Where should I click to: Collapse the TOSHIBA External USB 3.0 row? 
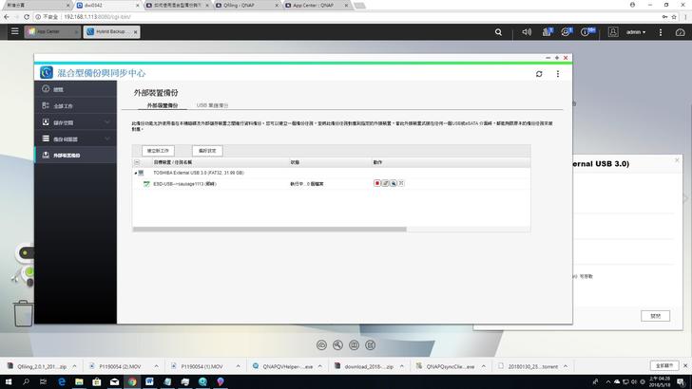tap(136, 173)
